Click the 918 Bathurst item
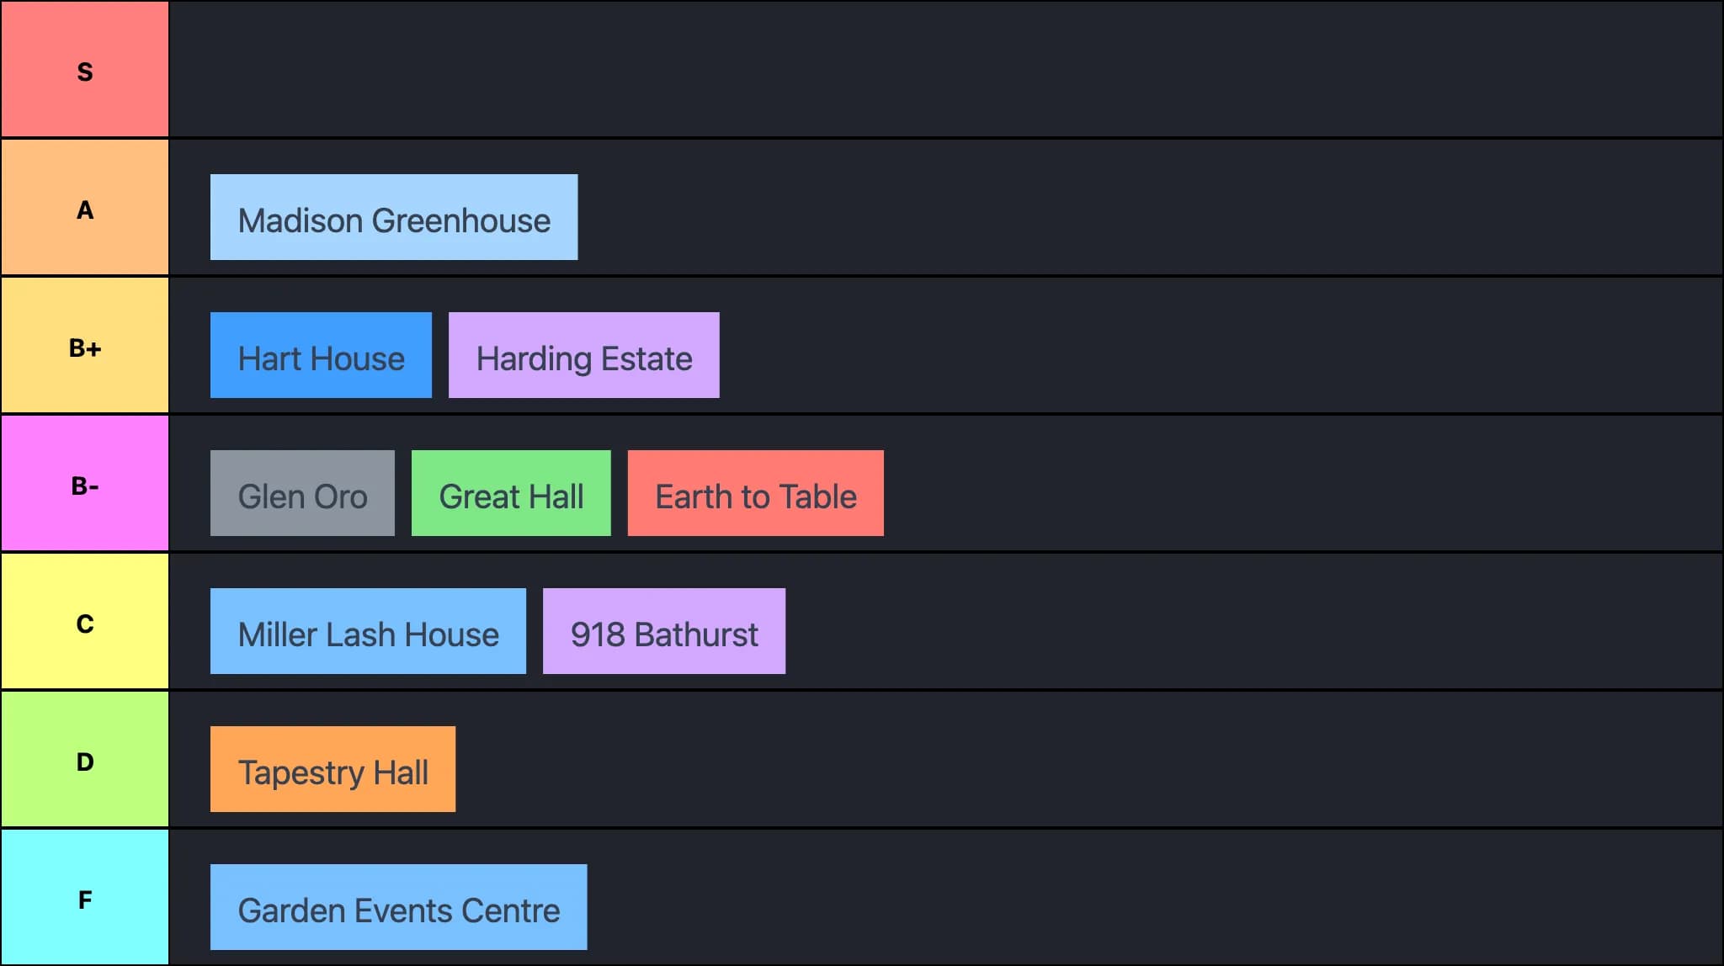Screen dimensions: 1724x966 click(663, 631)
